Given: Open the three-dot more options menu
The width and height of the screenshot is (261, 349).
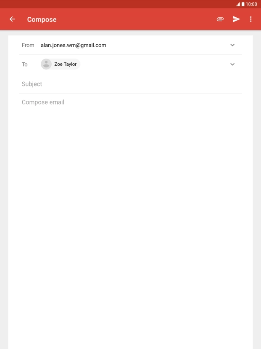Looking at the screenshot, I should click(x=251, y=19).
